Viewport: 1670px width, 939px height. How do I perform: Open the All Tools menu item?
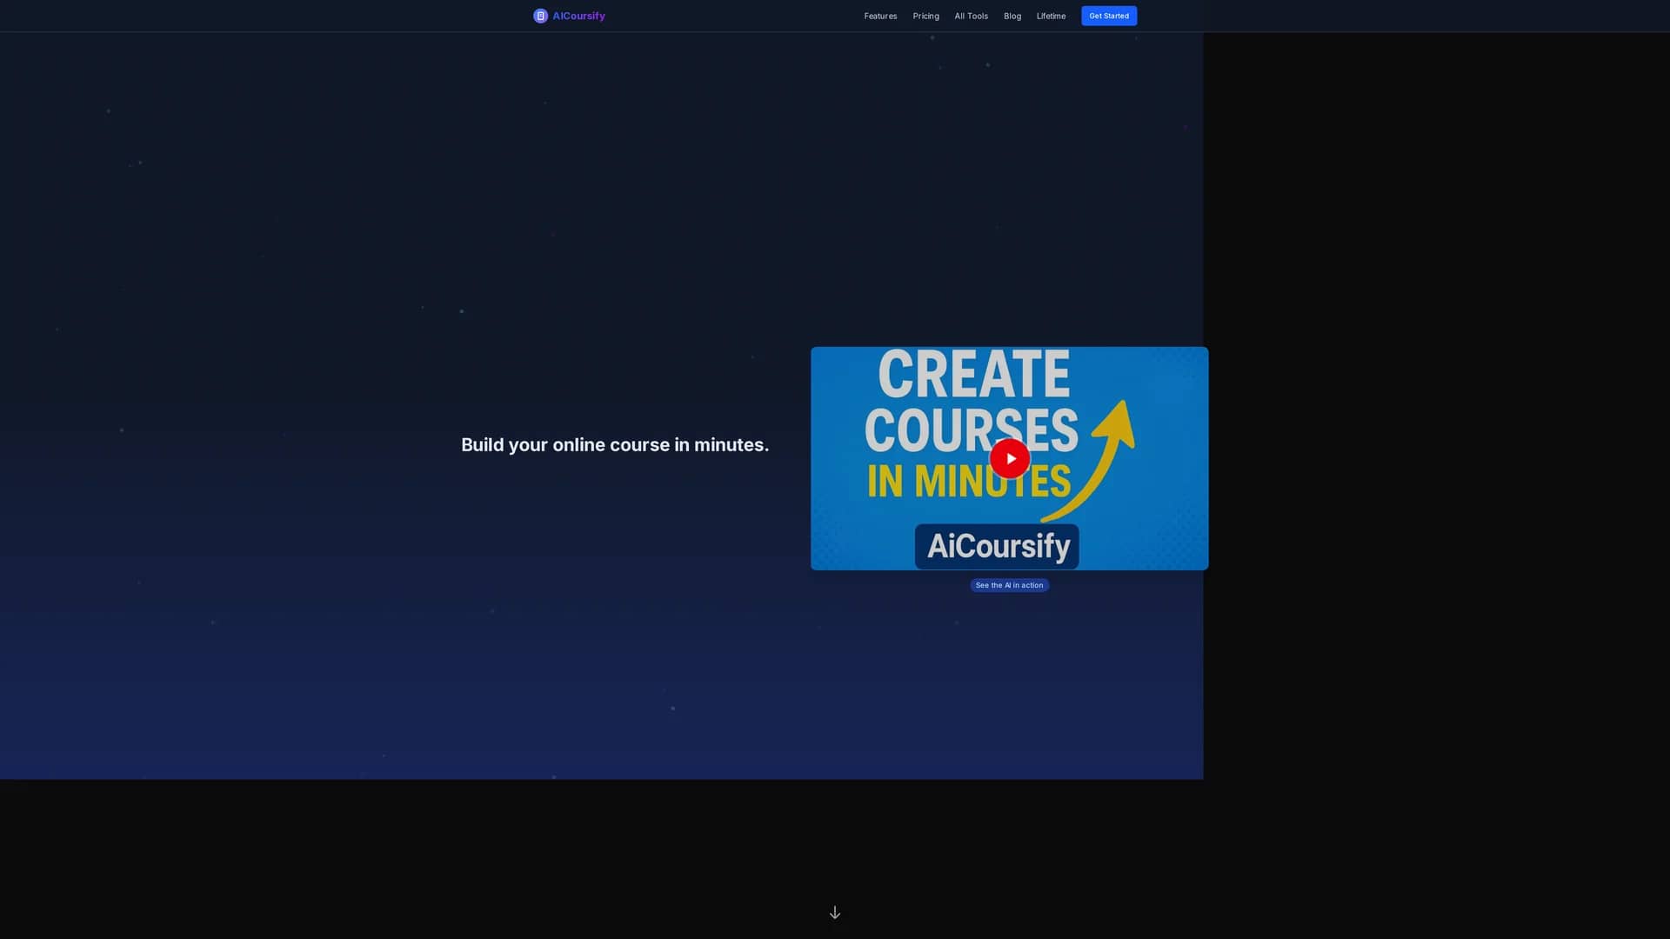(971, 16)
